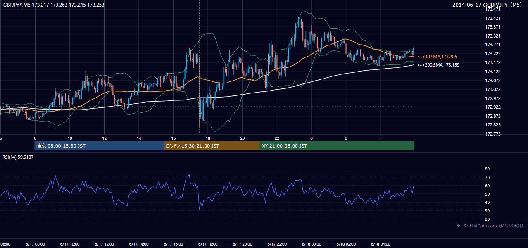The image size is (528, 248).
Task: Click the chart title 2014-06-17 のGBP/JPY (M5)
Action: point(488,5)
